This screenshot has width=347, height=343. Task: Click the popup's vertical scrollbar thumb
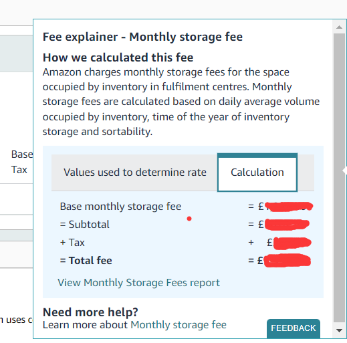(x=339, y=178)
